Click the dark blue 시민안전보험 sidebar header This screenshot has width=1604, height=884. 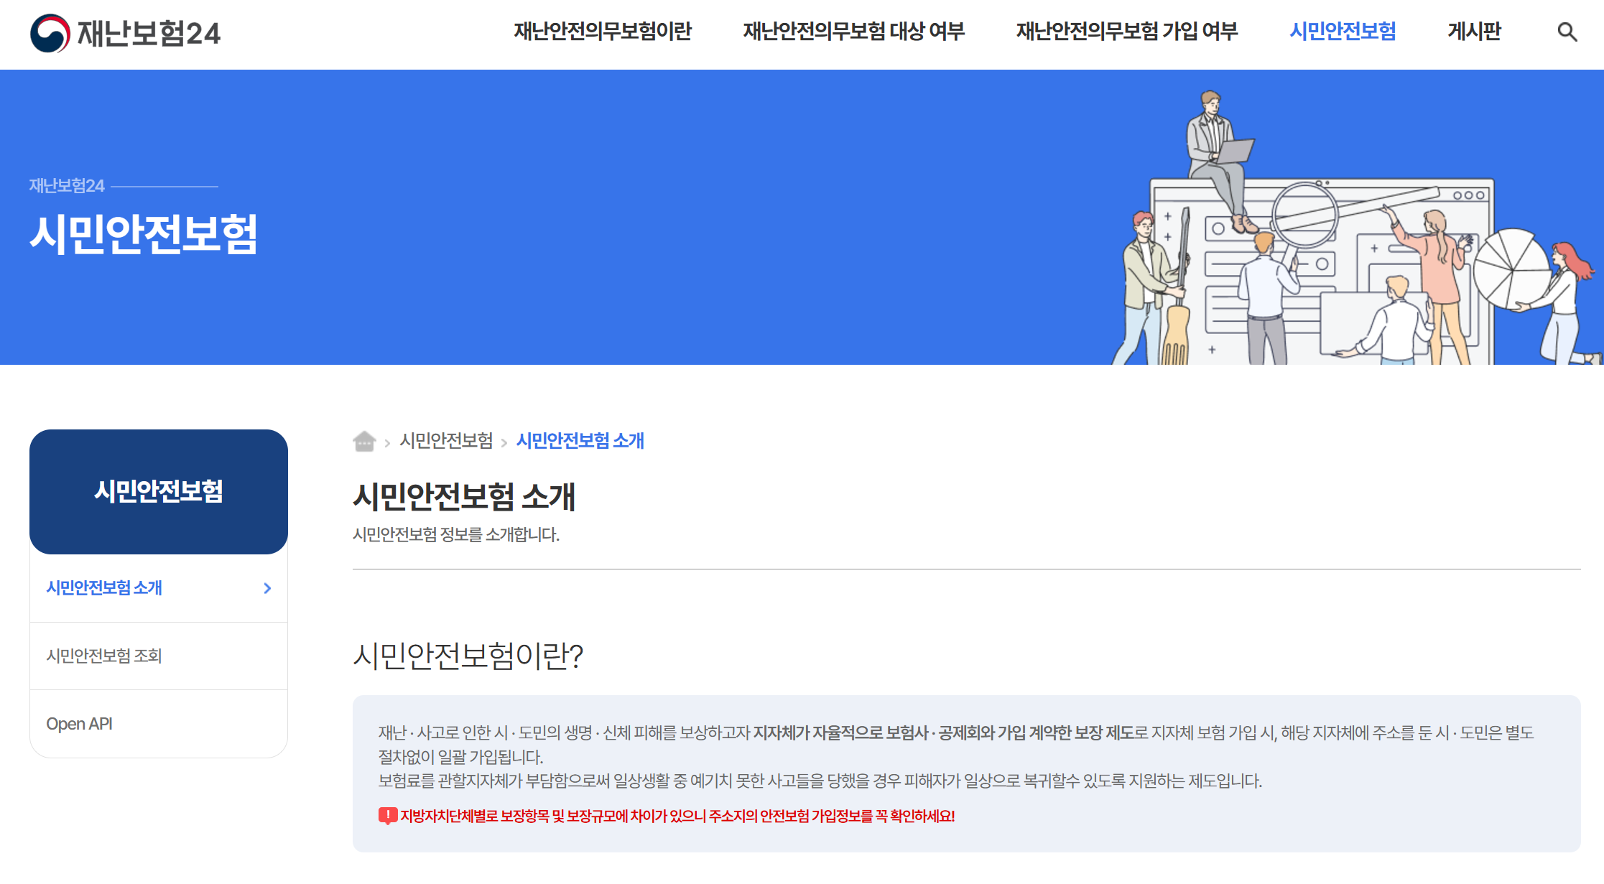pos(157,491)
